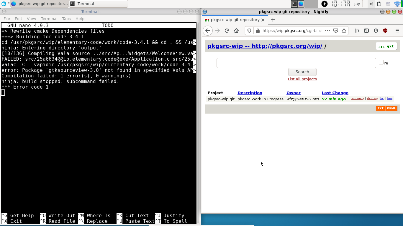The image size is (403, 226).
Task: Open power manager lightning icon
Action: click(x=325, y=4)
